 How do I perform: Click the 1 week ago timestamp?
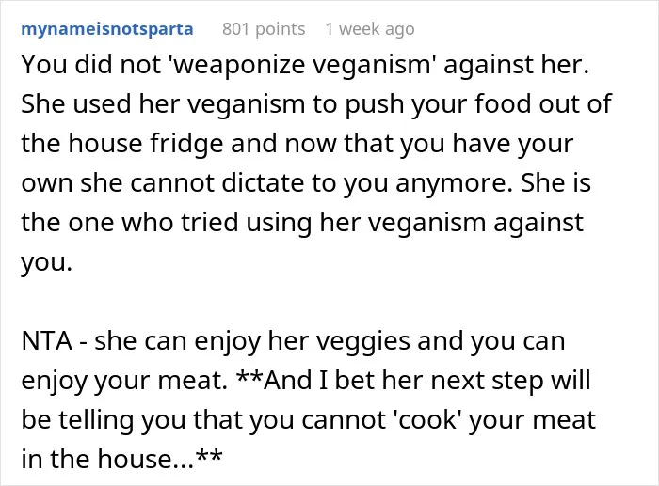click(x=370, y=29)
